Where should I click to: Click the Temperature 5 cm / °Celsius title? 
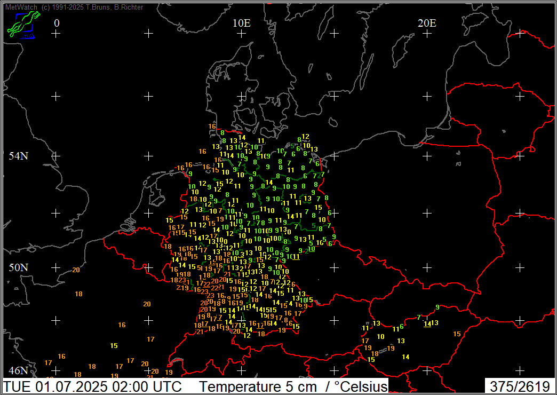(293, 386)
